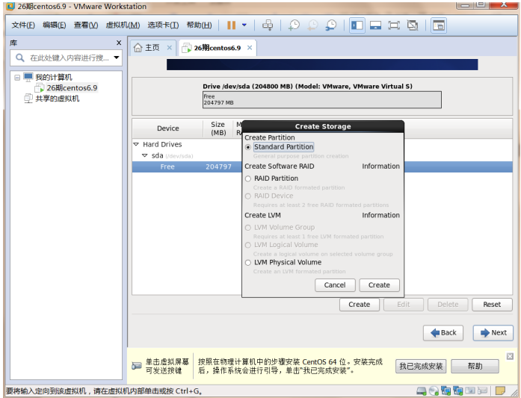Open the 查看(V) menu
Image resolution: width=521 pixels, height=398 pixels.
(x=86, y=25)
